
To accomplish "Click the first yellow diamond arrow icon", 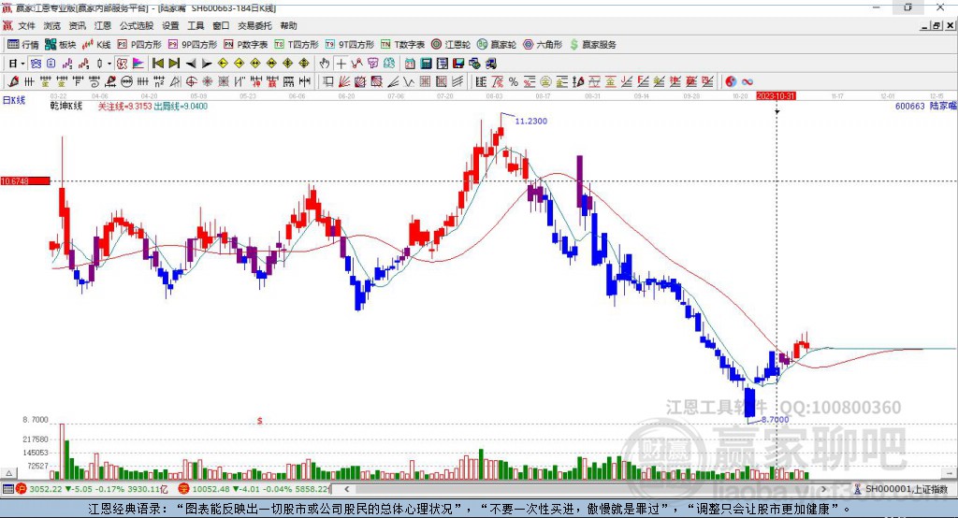I will [223, 64].
